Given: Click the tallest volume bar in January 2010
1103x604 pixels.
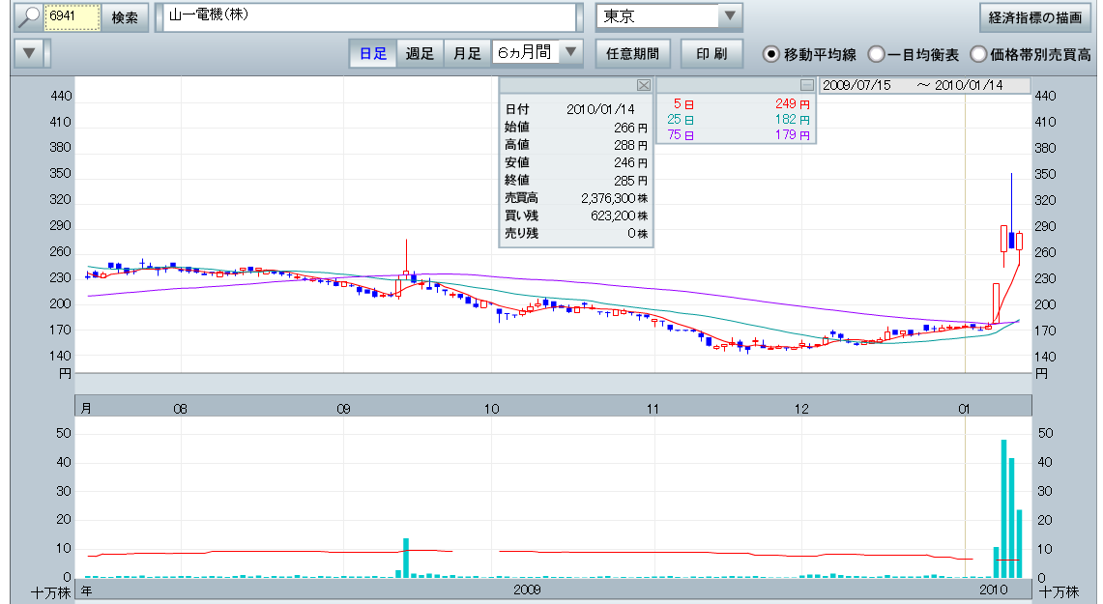Looking at the screenshot, I should [x=1003, y=507].
